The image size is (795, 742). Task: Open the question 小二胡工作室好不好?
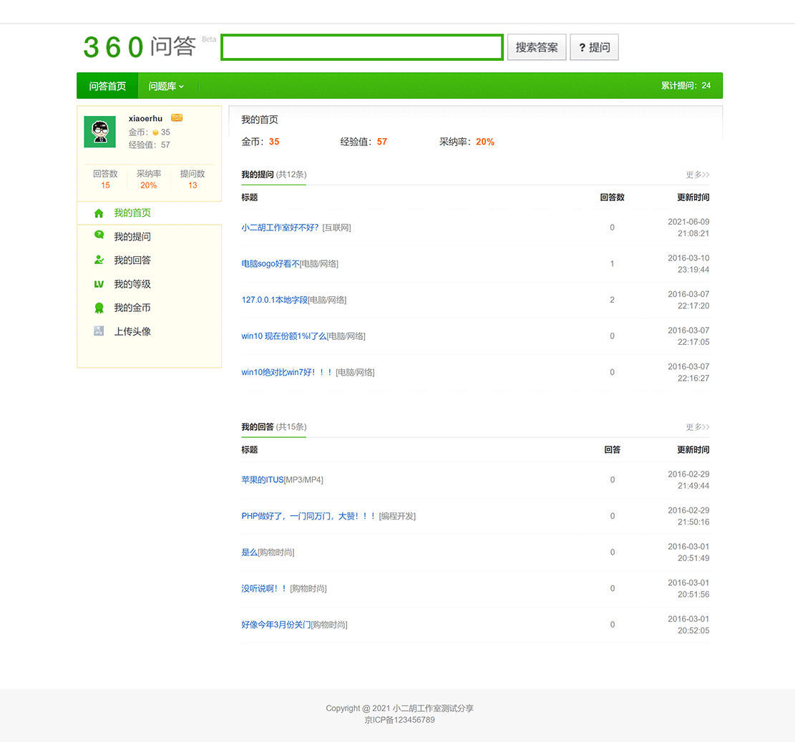point(279,227)
